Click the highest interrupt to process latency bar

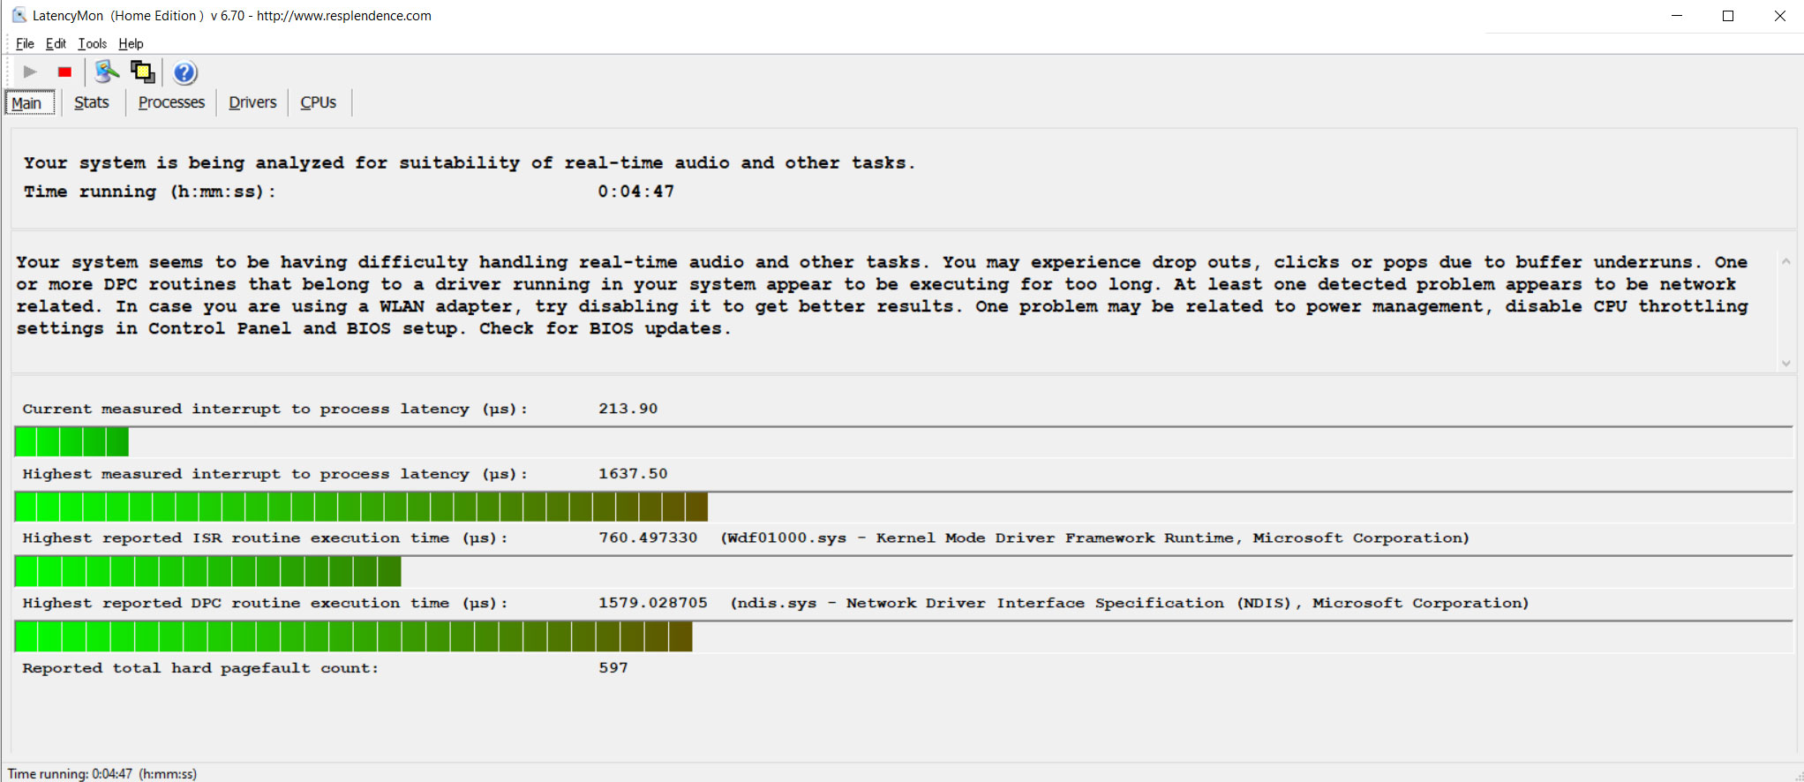(x=903, y=507)
